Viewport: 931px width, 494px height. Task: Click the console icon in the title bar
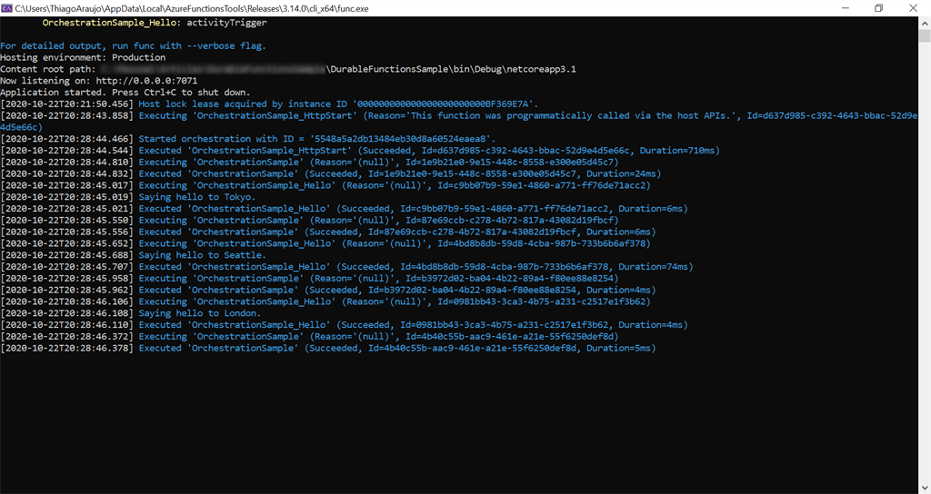(x=6, y=7)
